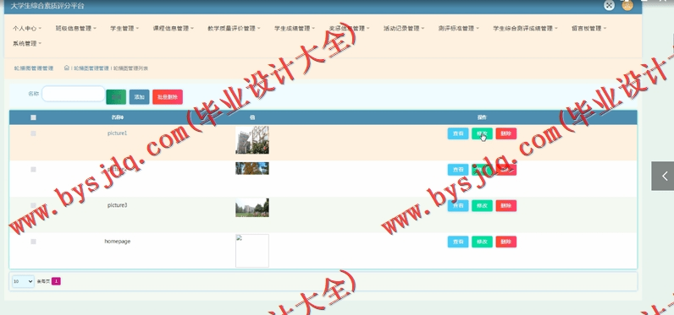
Task: Click 查看 for the homepage row
Action: [458, 242]
